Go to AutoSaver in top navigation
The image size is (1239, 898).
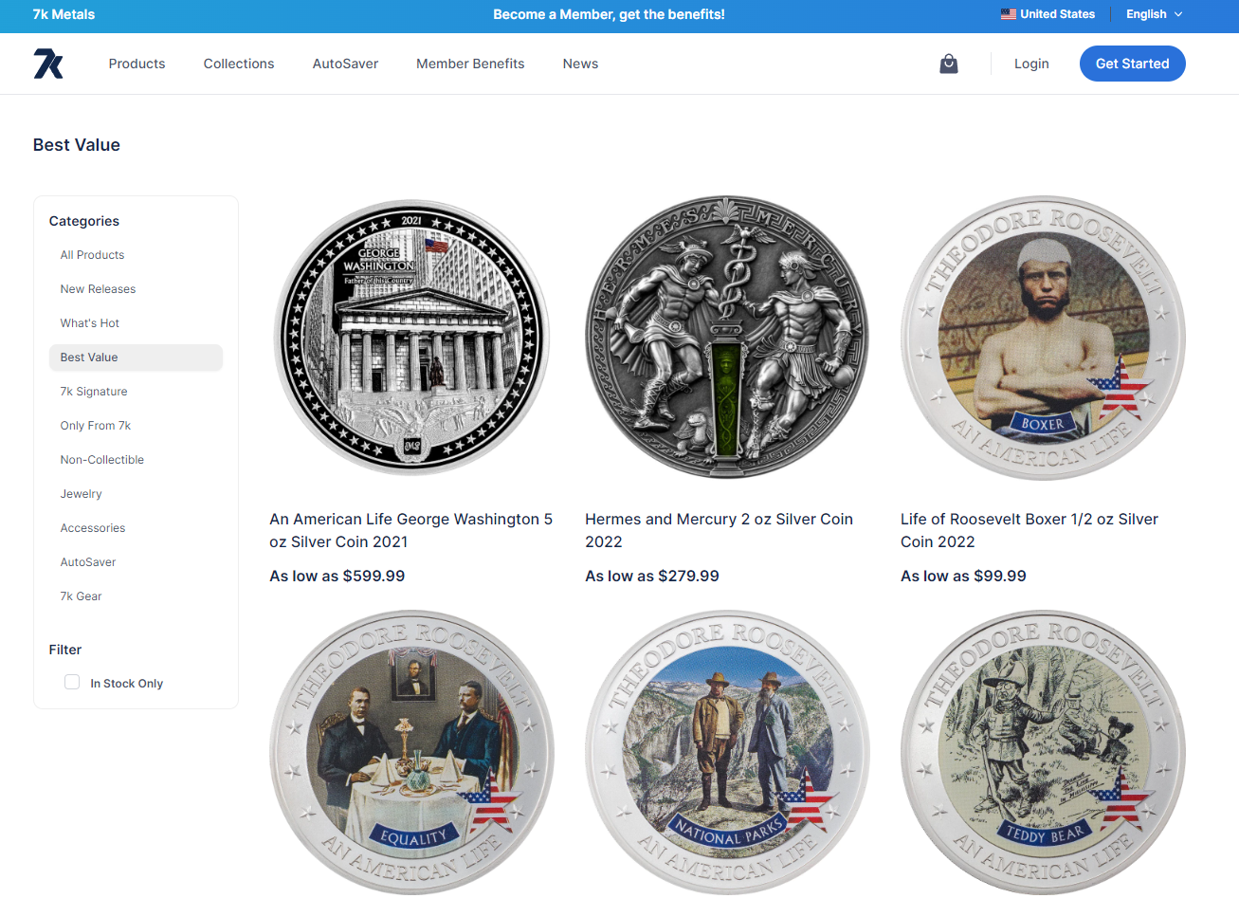coord(345,64)
